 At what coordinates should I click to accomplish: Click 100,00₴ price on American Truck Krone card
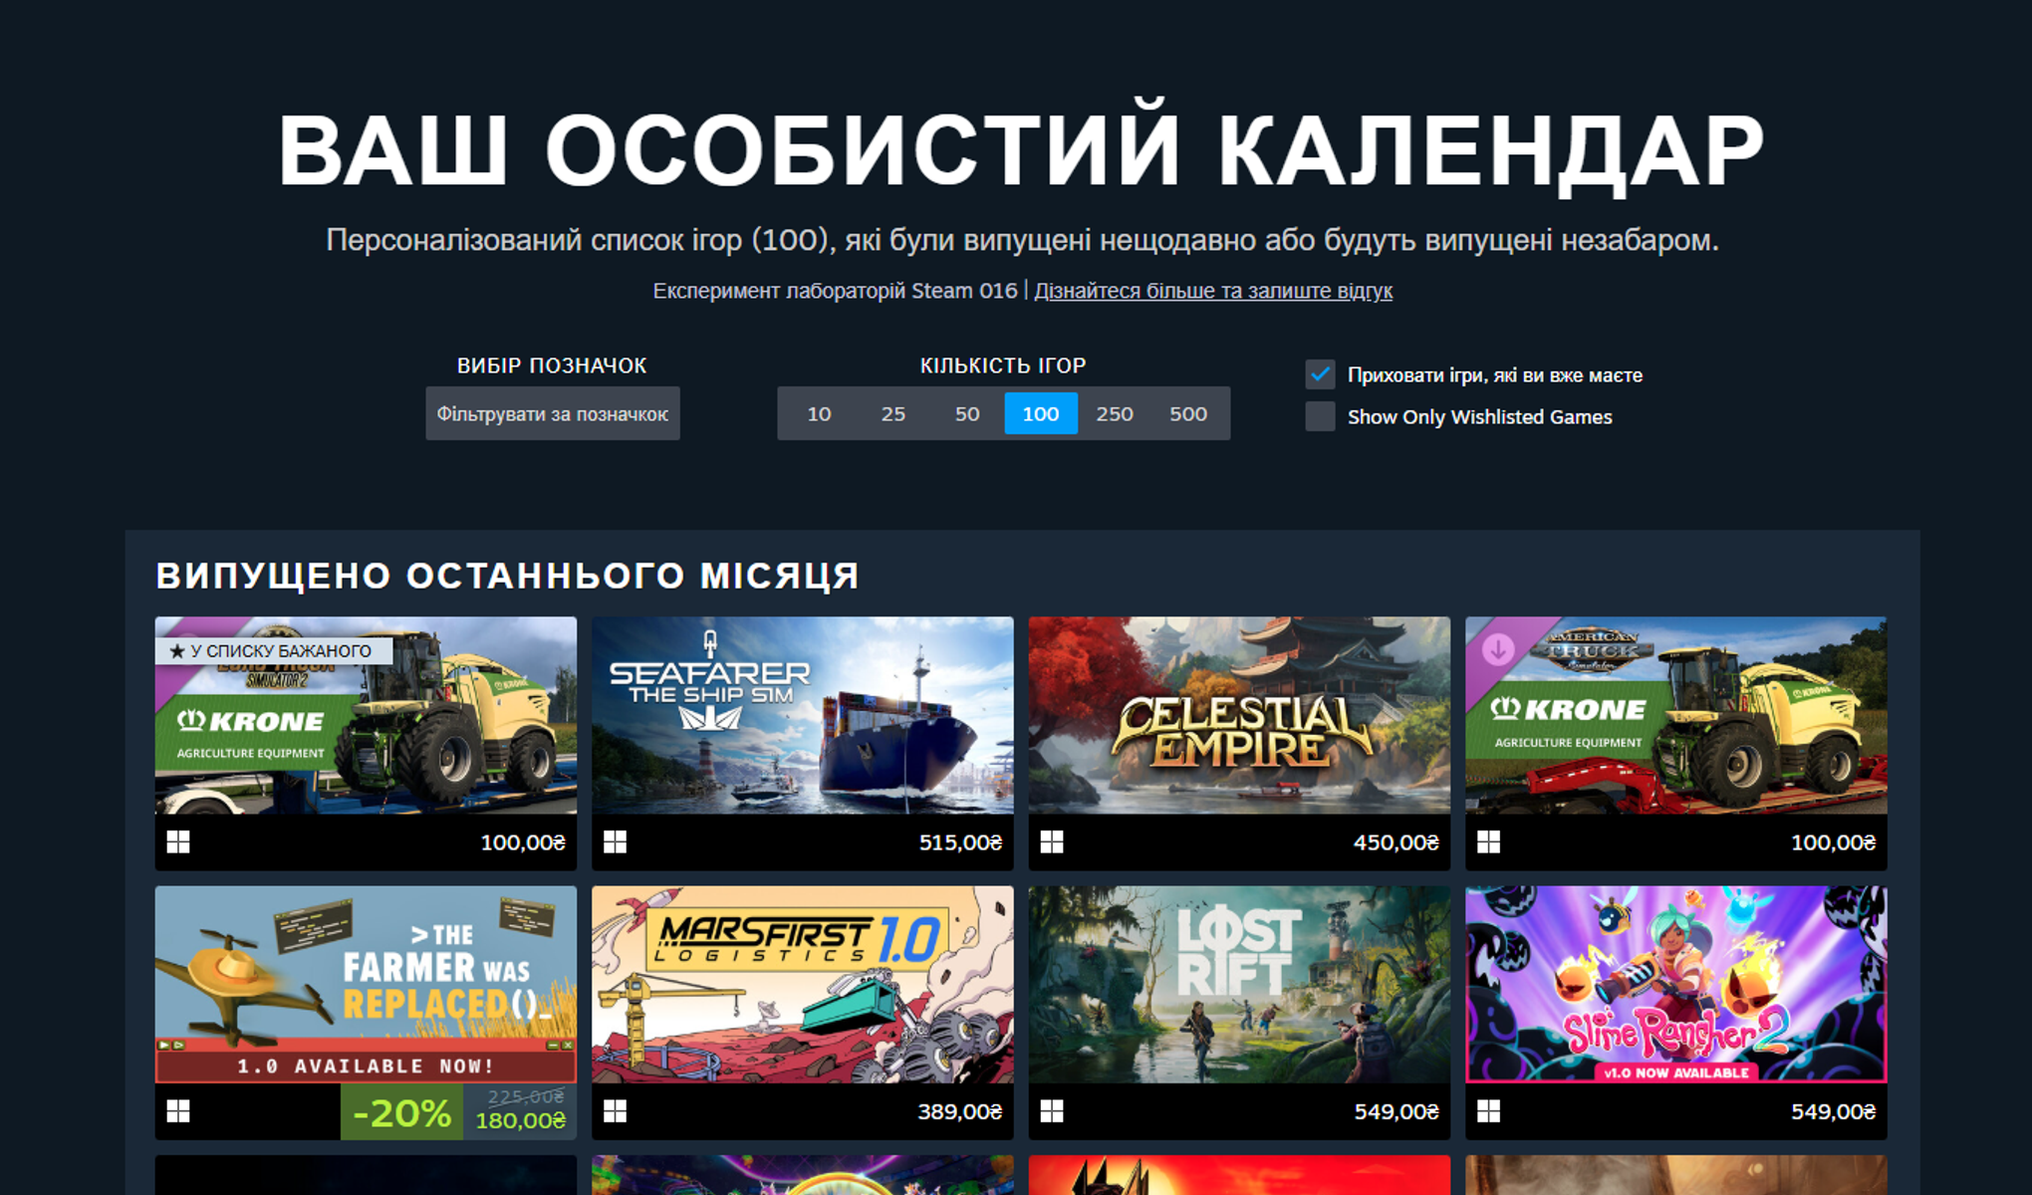click(1833, 842)
